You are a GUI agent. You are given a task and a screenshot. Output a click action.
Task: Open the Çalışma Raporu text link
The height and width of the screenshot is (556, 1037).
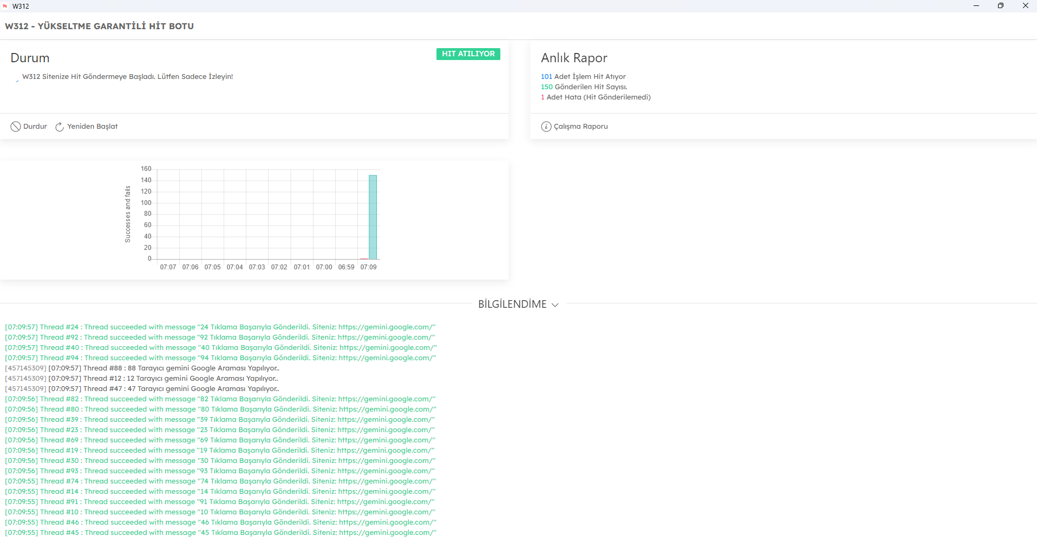tap(581, 127)
